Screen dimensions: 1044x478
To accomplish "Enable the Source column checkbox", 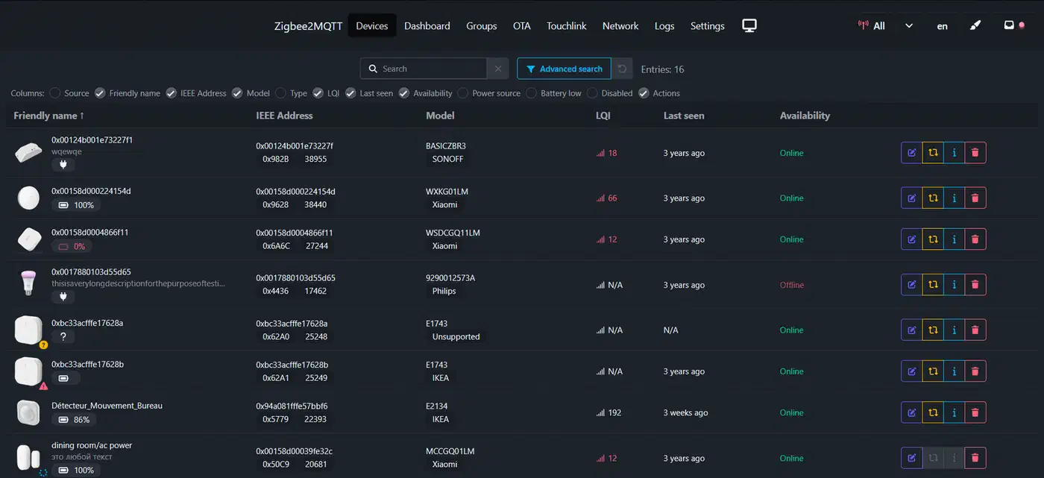I will [x=55, y=93].
